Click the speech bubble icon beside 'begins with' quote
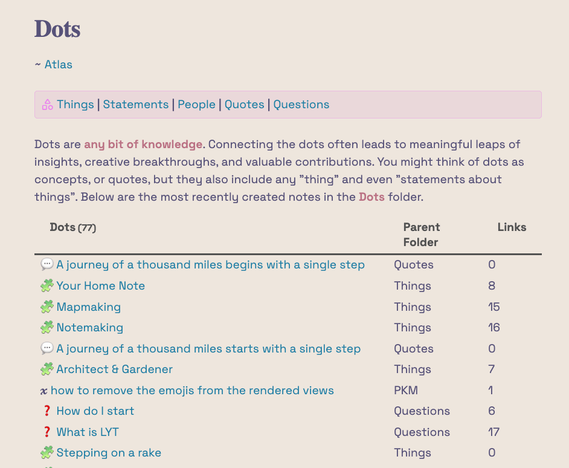The width and height of the screenshot is (569, 468). (47, 265)
